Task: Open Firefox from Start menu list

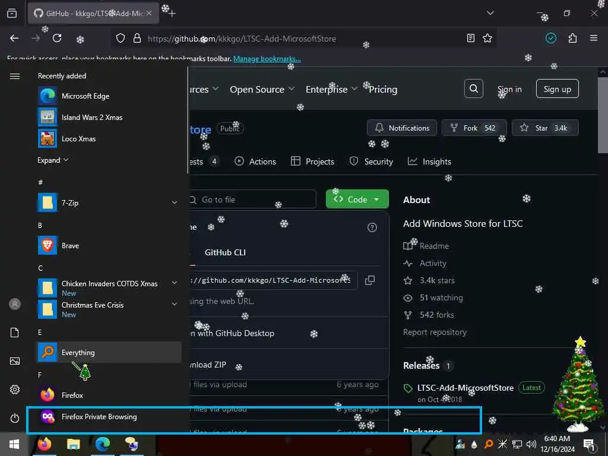Action: click(x=109, y=395)
